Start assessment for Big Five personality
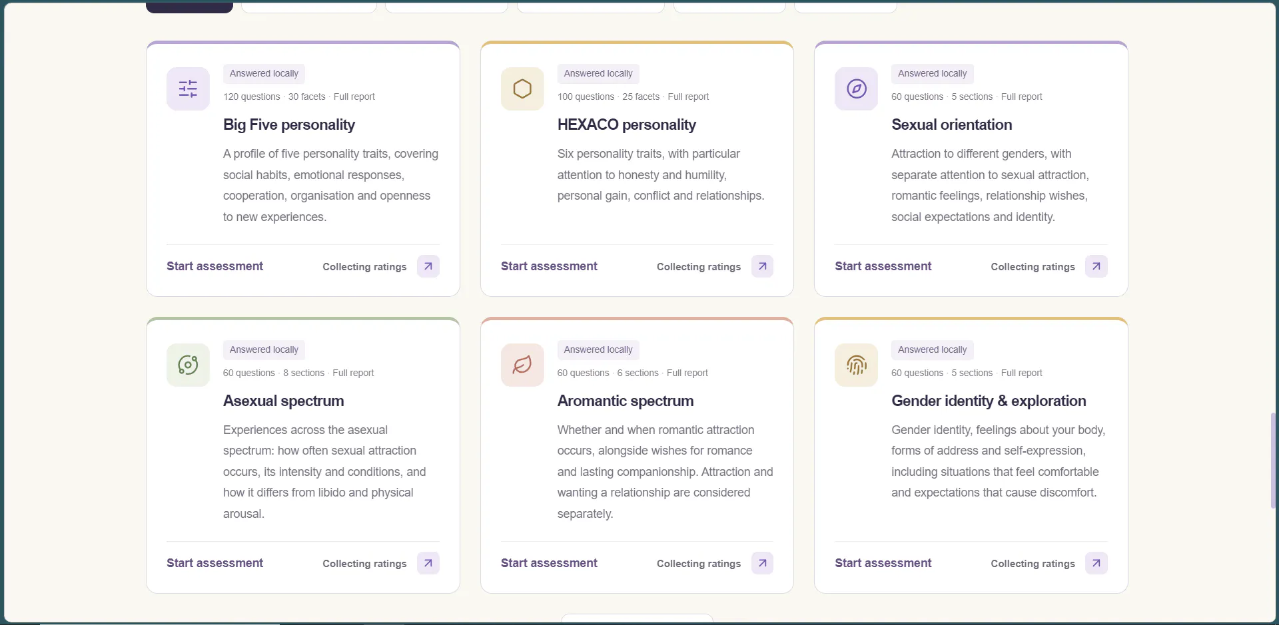The height and width of the screenshot is (625, 1279). tap(214, 266)
